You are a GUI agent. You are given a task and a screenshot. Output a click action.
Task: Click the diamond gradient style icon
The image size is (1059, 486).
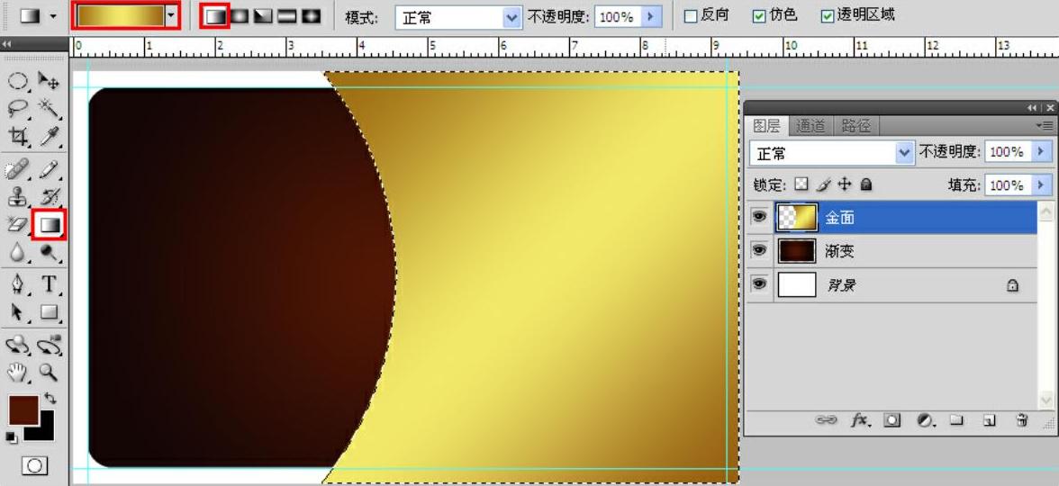312,16
